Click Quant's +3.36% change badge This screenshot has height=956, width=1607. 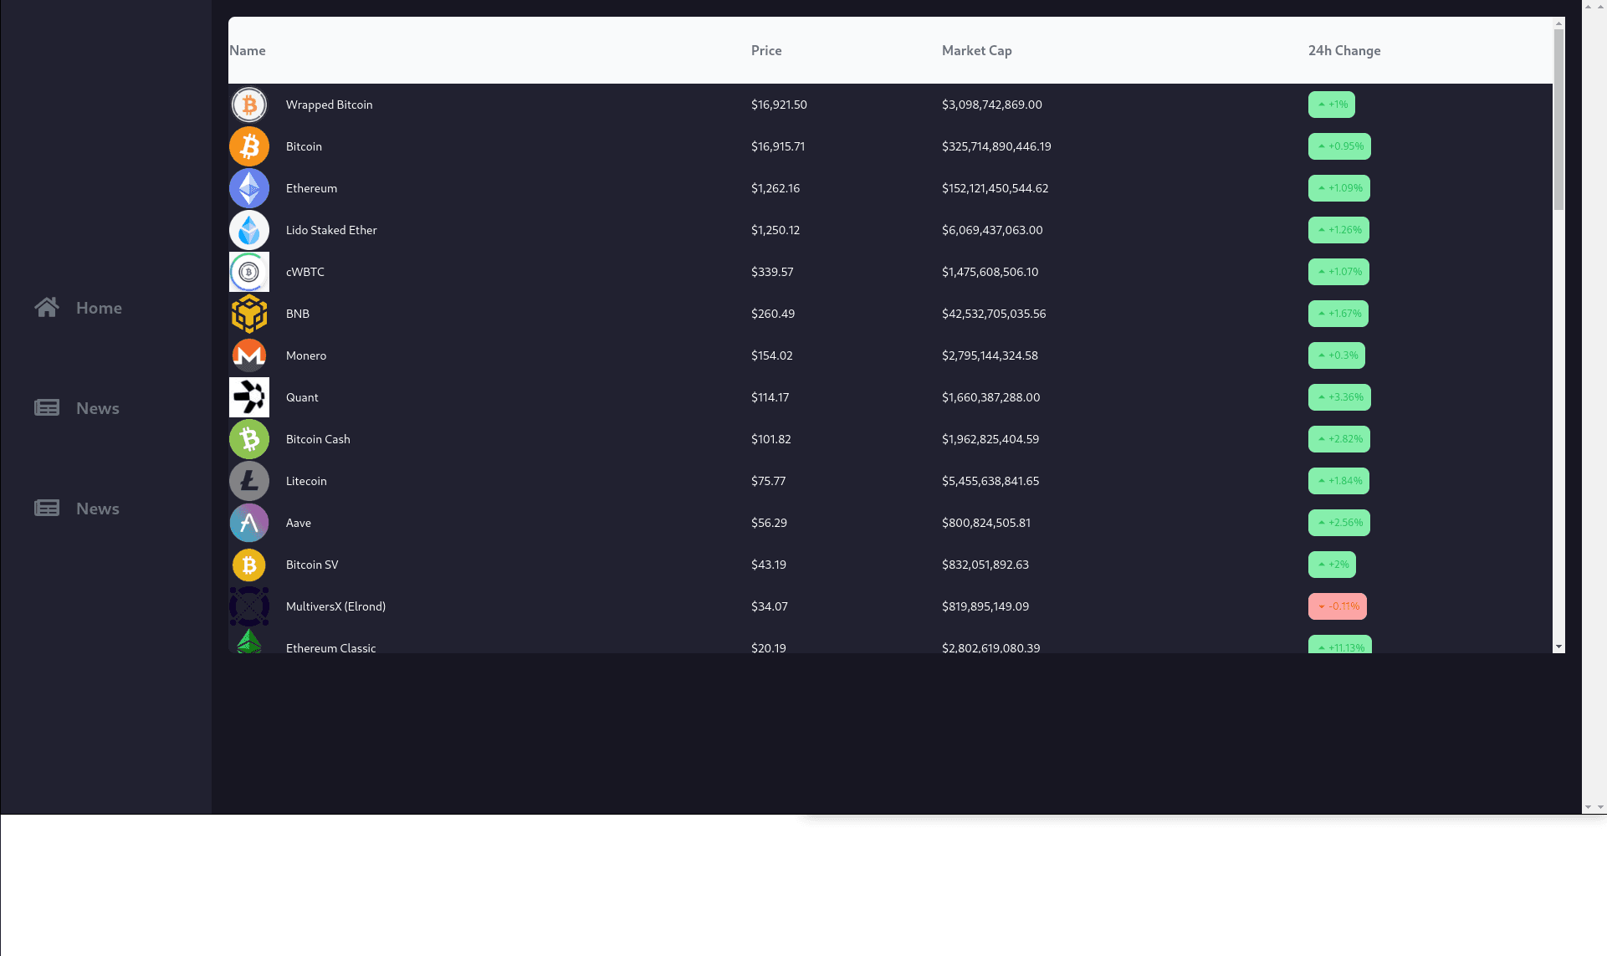1338,397
